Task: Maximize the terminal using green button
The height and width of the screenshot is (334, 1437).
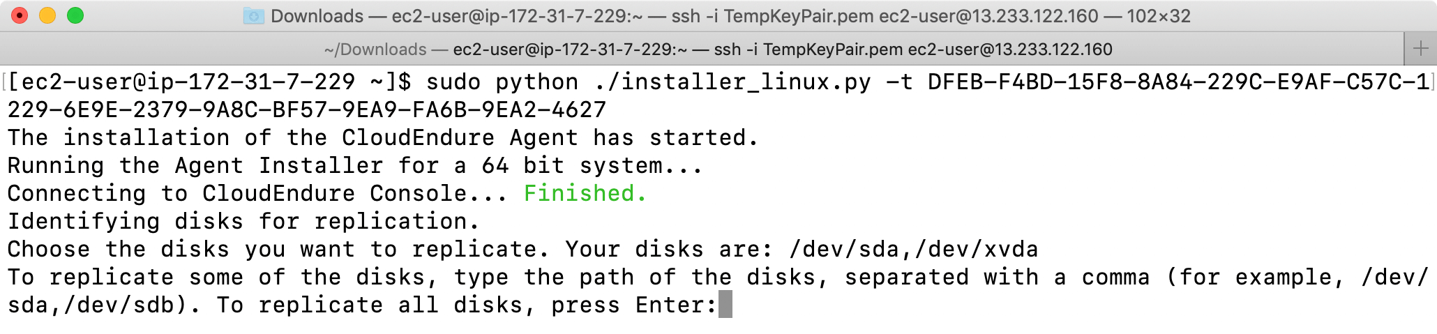Action: pos(75,15)
